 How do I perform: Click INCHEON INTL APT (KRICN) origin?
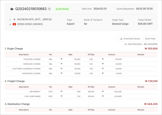pos(34,20)
